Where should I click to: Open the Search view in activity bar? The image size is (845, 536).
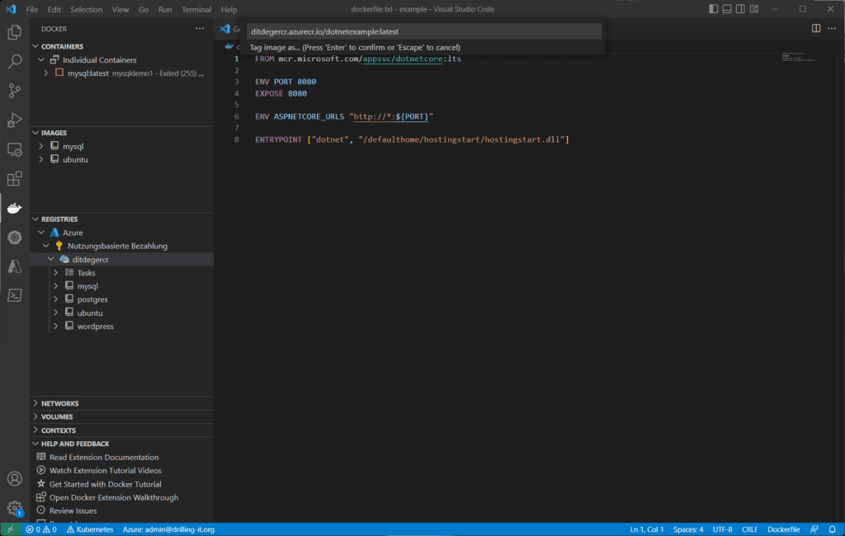pos(15,61)
